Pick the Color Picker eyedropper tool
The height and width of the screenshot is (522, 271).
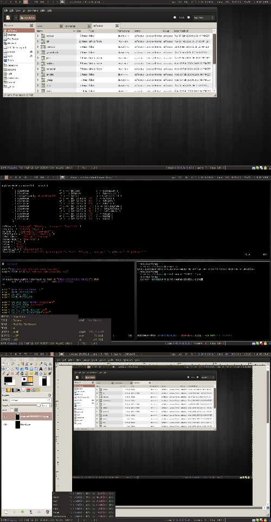(x=41, y=364)
